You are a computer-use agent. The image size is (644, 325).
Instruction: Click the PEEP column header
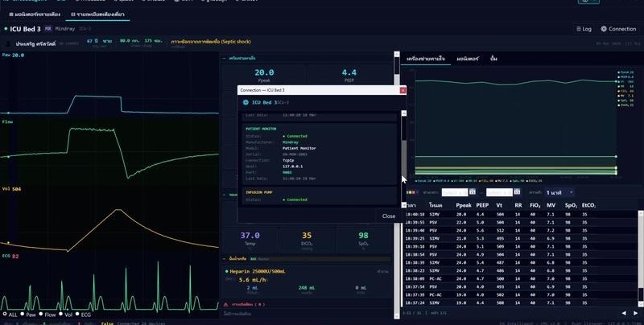click(482, 205)
